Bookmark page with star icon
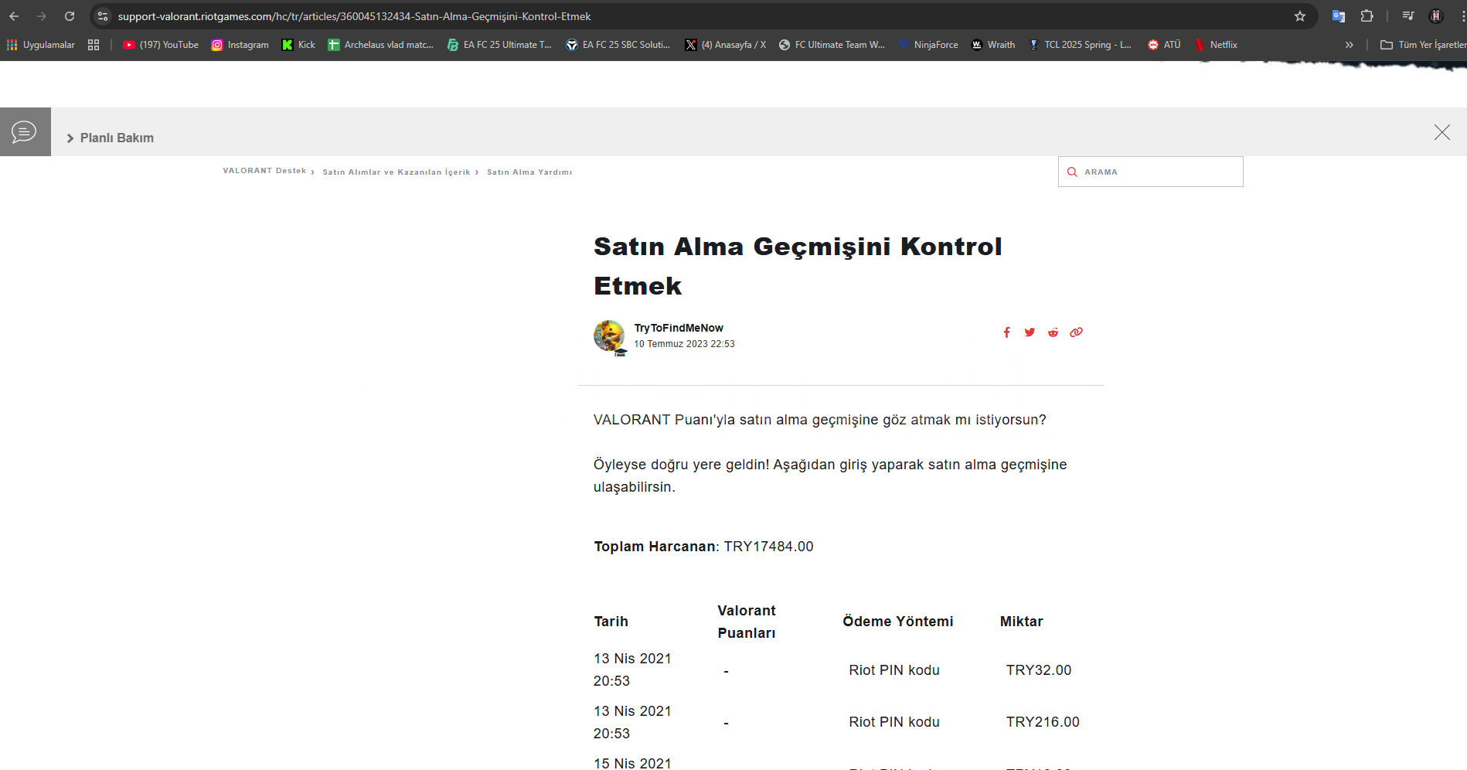The image size is (1467, 770). click(1300, 16)
